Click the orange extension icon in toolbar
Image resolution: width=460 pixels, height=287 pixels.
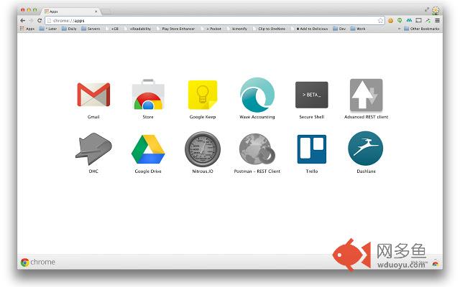390,21
